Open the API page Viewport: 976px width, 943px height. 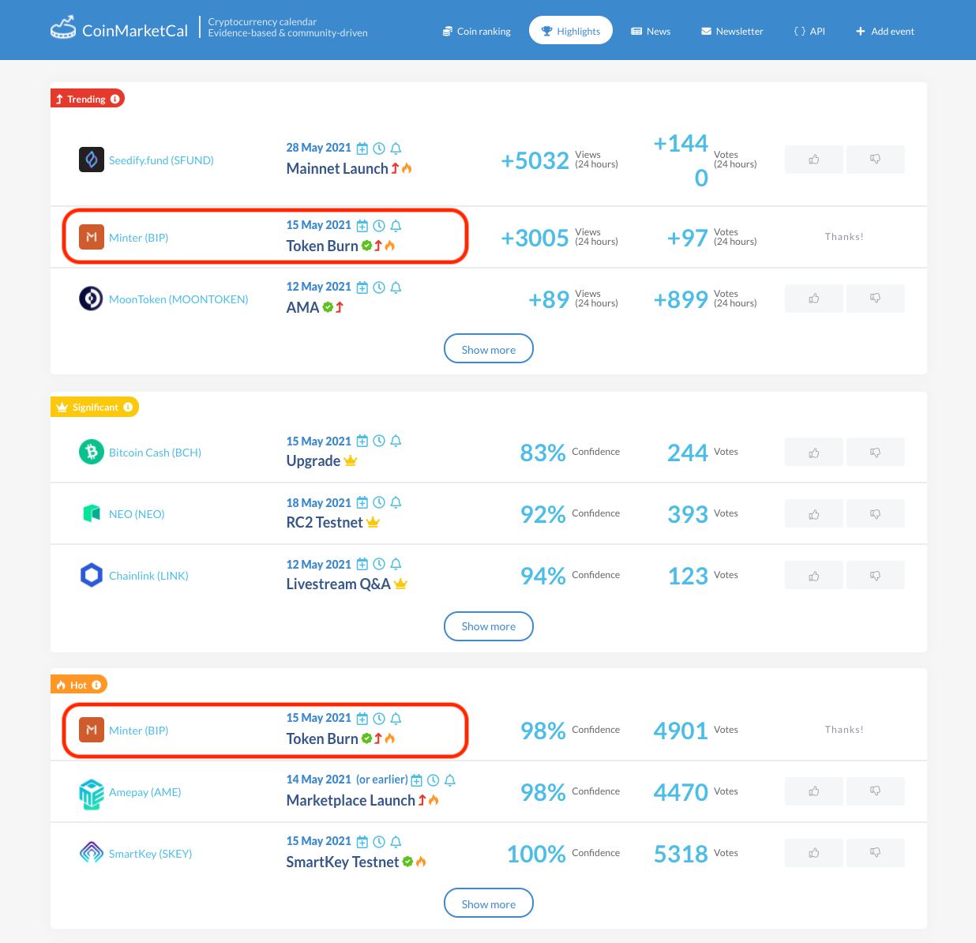(x=809, y=31)
